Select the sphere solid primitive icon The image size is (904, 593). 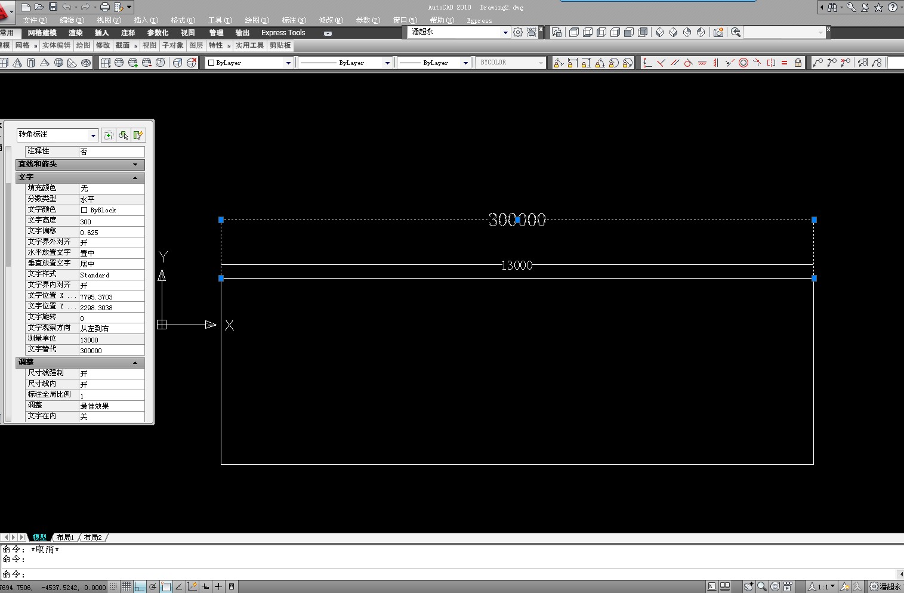(58, 63)
